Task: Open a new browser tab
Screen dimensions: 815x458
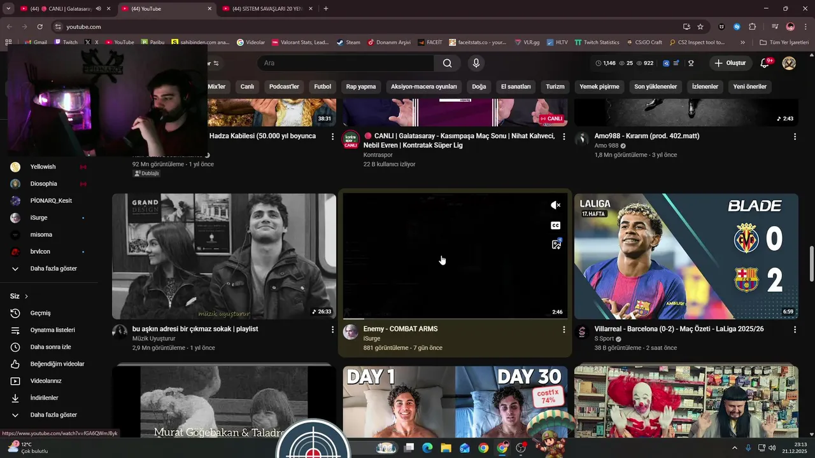Action: pos(326,9)
